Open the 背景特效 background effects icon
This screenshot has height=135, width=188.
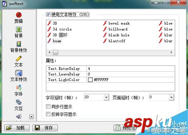pyautogui.click(x=19, y=44)
